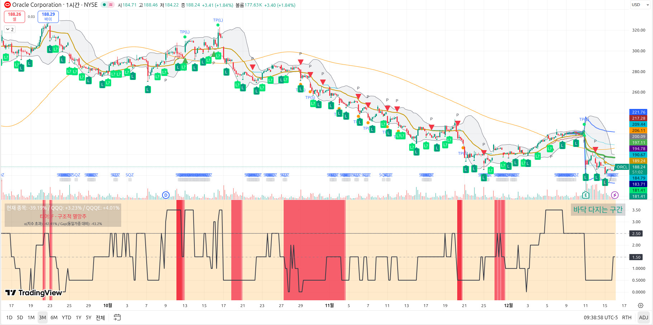Image resolution: width=653 pixels, height=325 pixels.
Task: Click the purple lightning bolt event icon
Action: [x=615, y=195]
